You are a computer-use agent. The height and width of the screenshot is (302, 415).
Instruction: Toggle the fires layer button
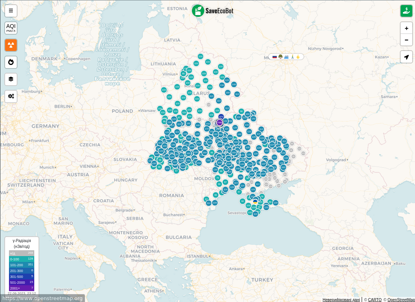11,62
